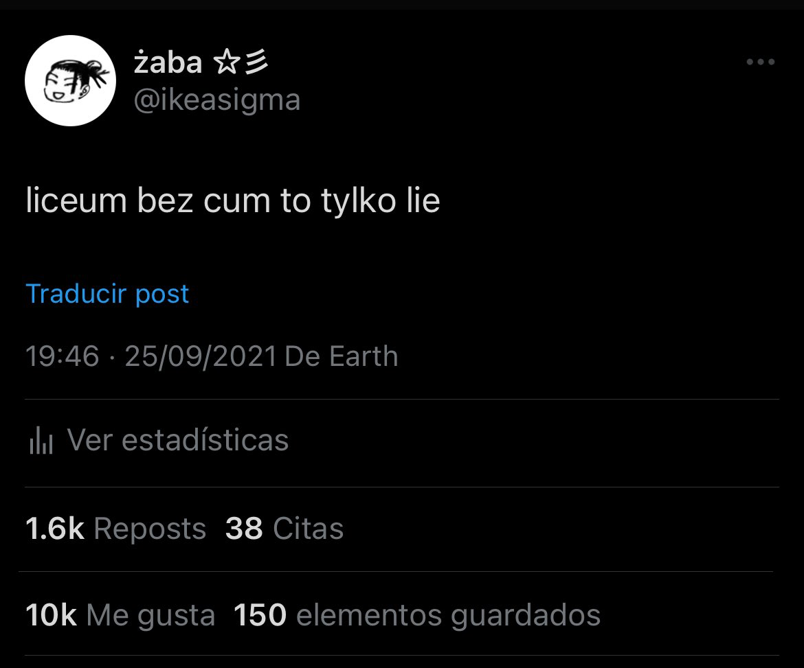The height and width of the screenshot is (668, 804).
Task: Open Ver estadísticas text
Action: pyautogui.click(x=178, y=440)
